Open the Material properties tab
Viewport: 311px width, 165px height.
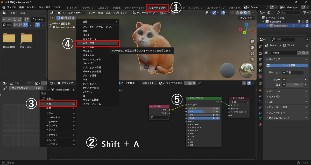tap(260, 124)
